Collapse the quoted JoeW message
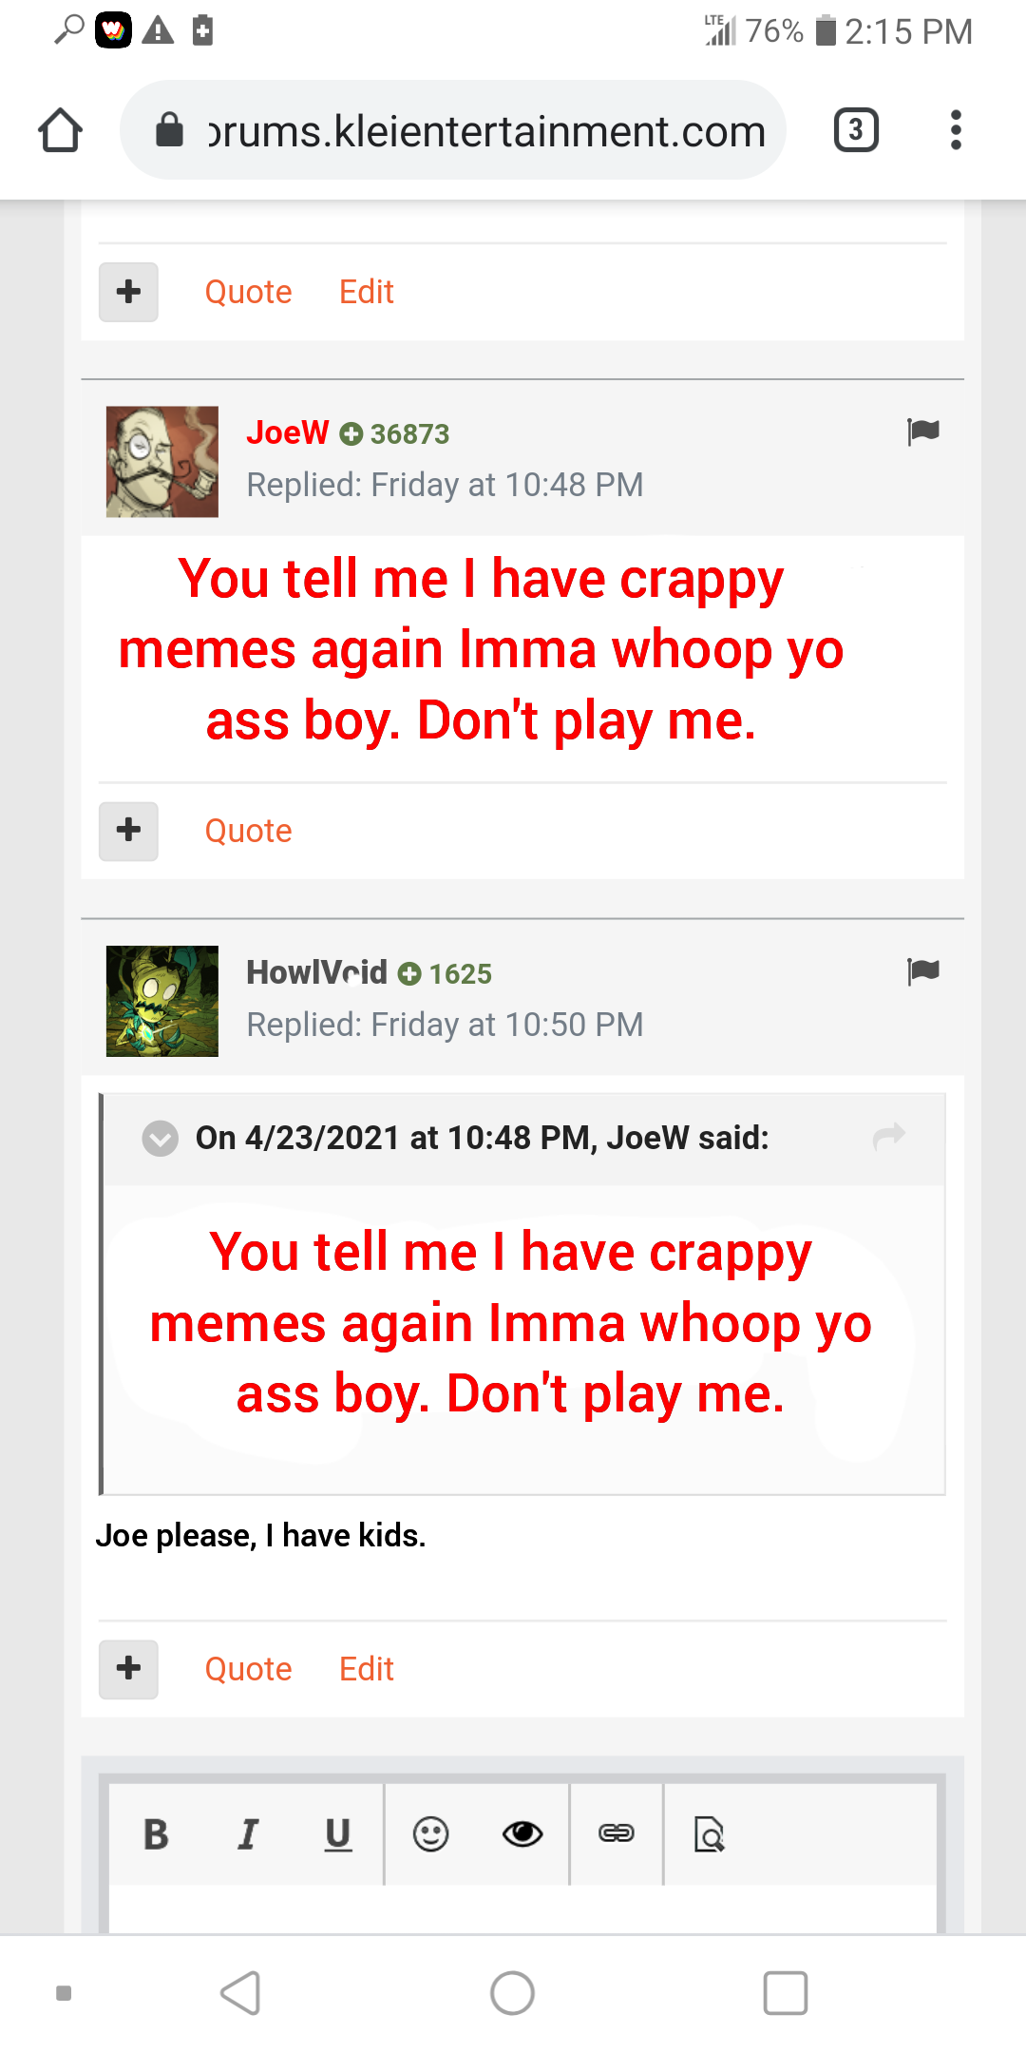Image resolution: width=1026 pixels, height=2053 pixels. click(160, 1138)
